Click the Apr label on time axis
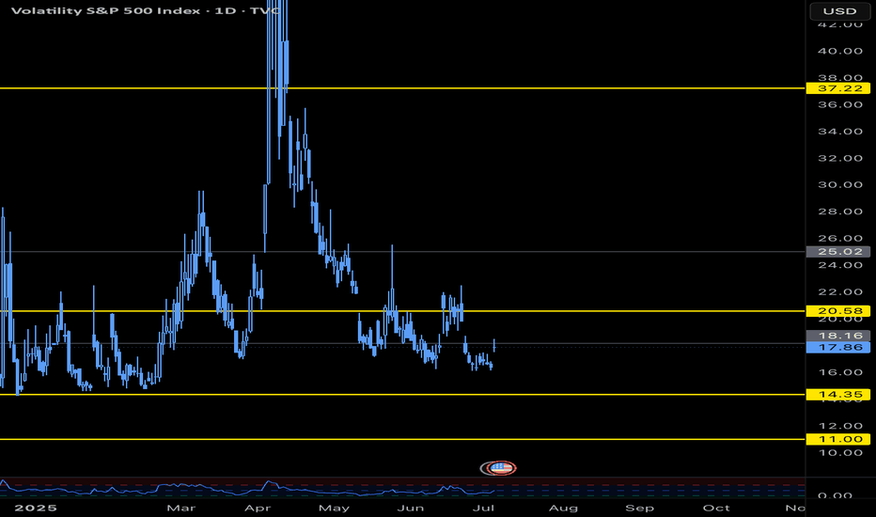Viewport: 876px width, 517px height. click(258, 508)
